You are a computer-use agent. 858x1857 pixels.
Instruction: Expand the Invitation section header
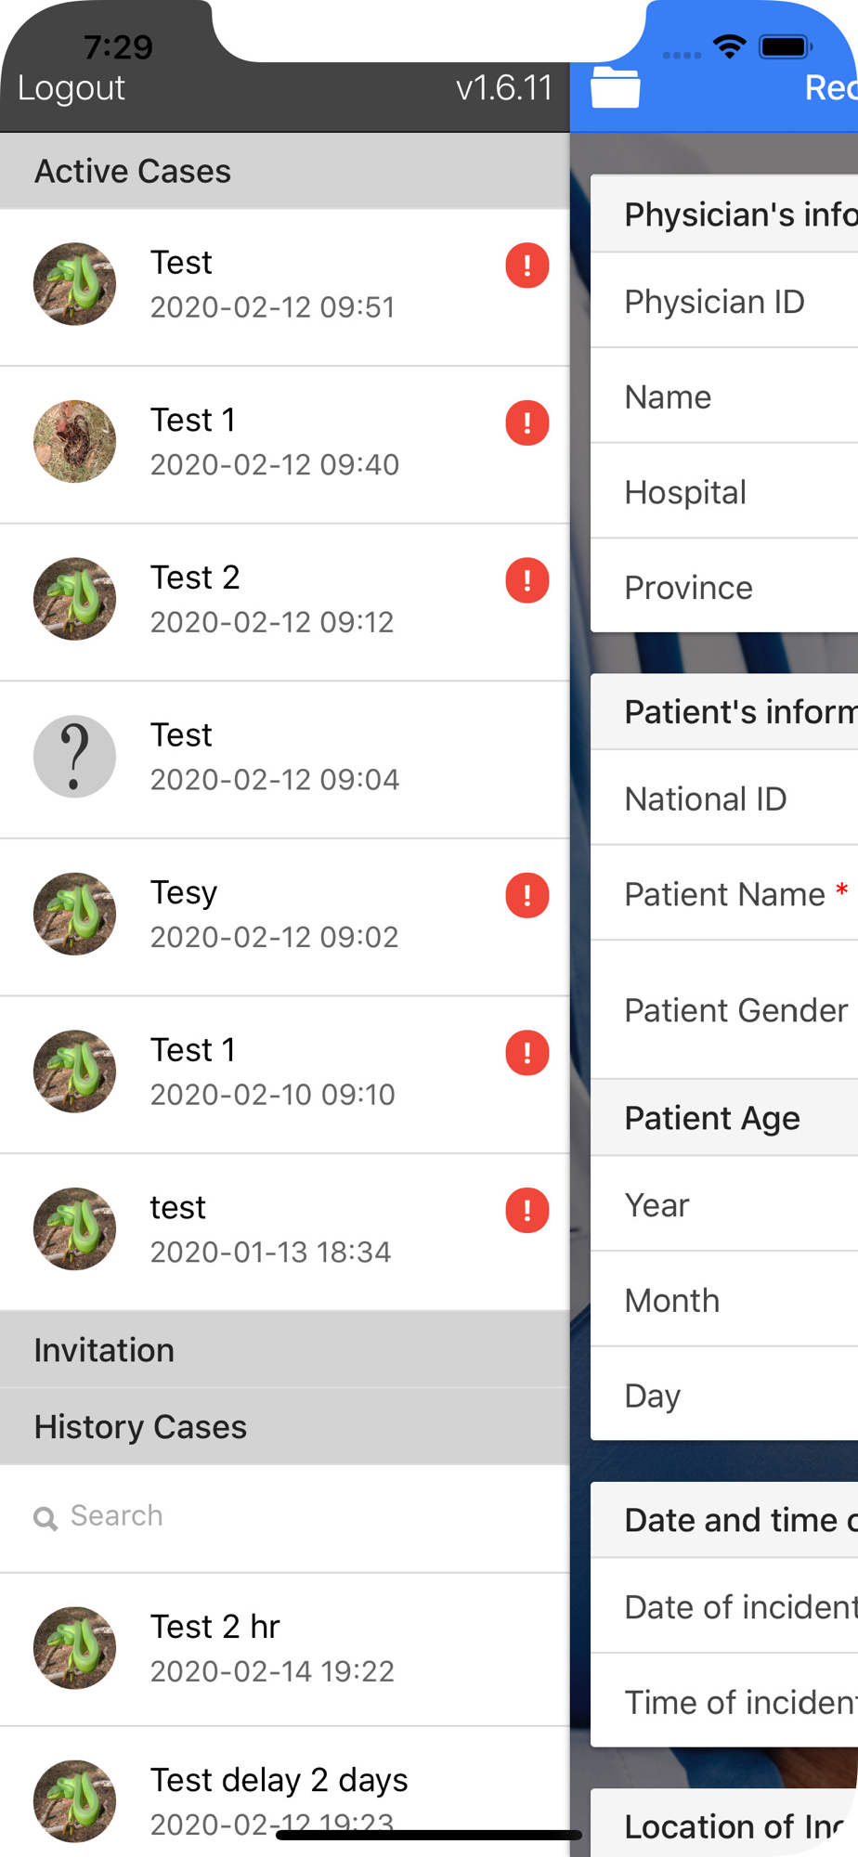click(285, 1350)
